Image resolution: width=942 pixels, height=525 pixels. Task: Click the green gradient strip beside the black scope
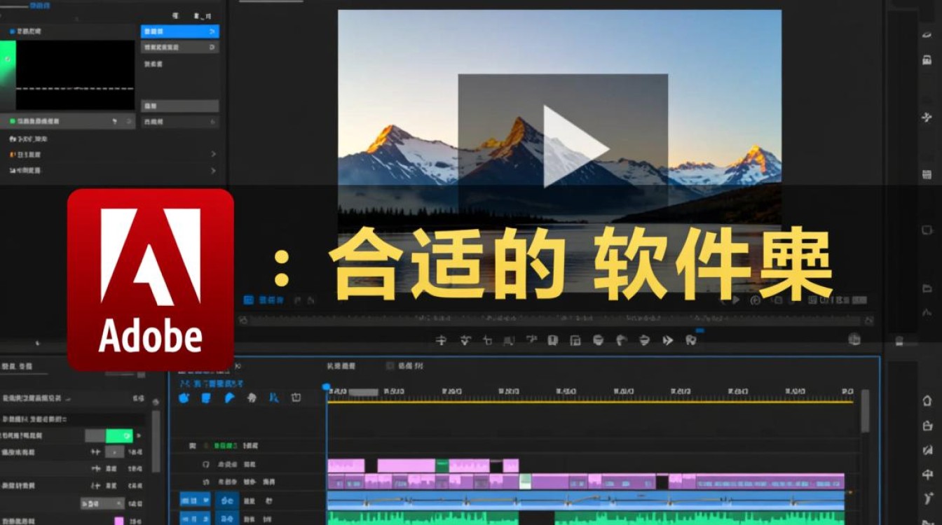coord(8,75)
